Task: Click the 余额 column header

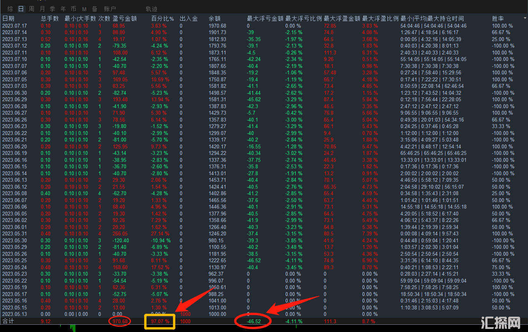Action: tap(214, 18)
